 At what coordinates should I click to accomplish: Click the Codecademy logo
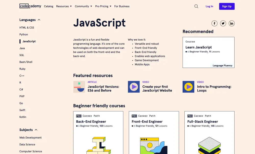(30, 6)
